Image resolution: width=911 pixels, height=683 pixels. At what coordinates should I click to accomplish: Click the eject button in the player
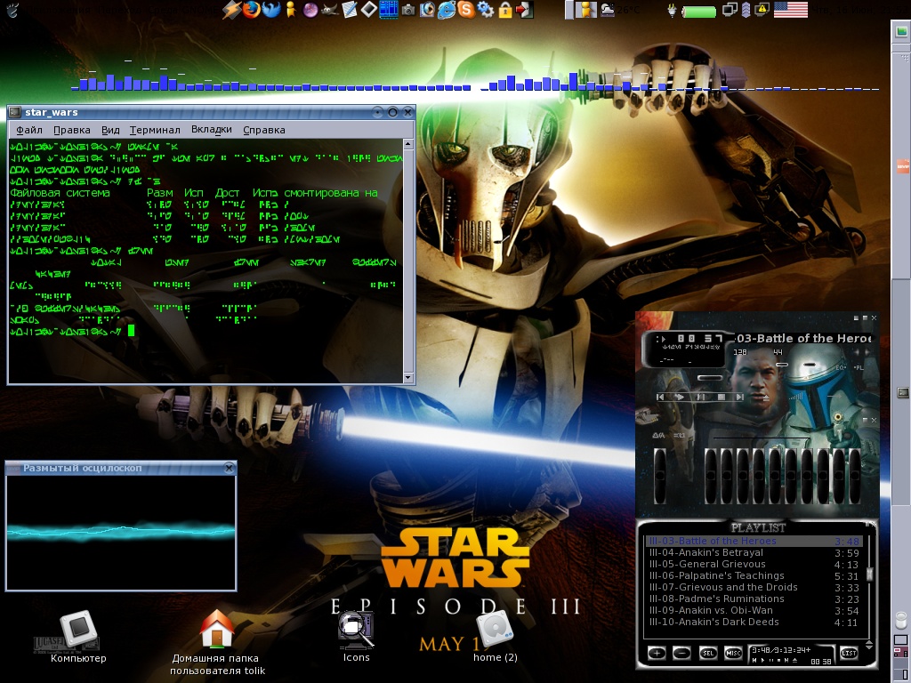[766, 398]
